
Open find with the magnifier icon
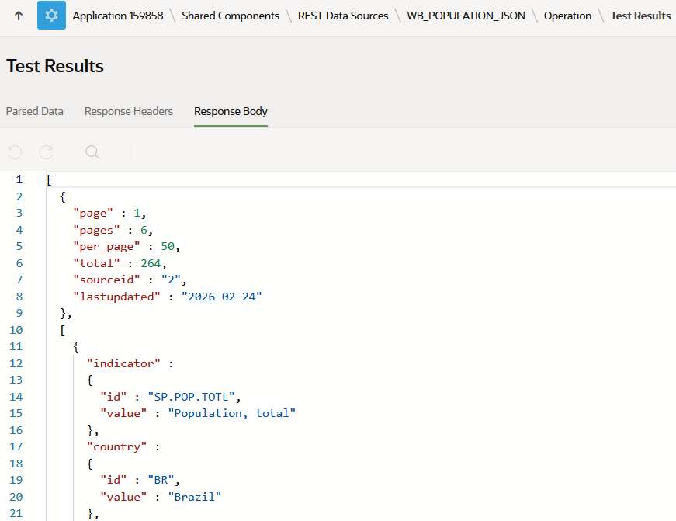click(92, 152)
